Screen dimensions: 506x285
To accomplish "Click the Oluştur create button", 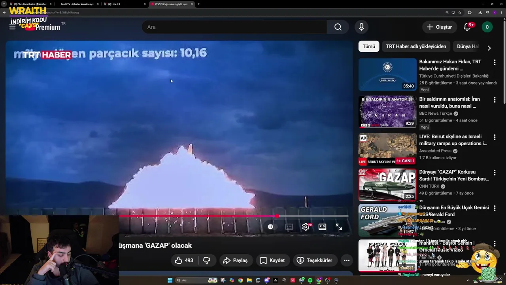I will click(439, 27).
